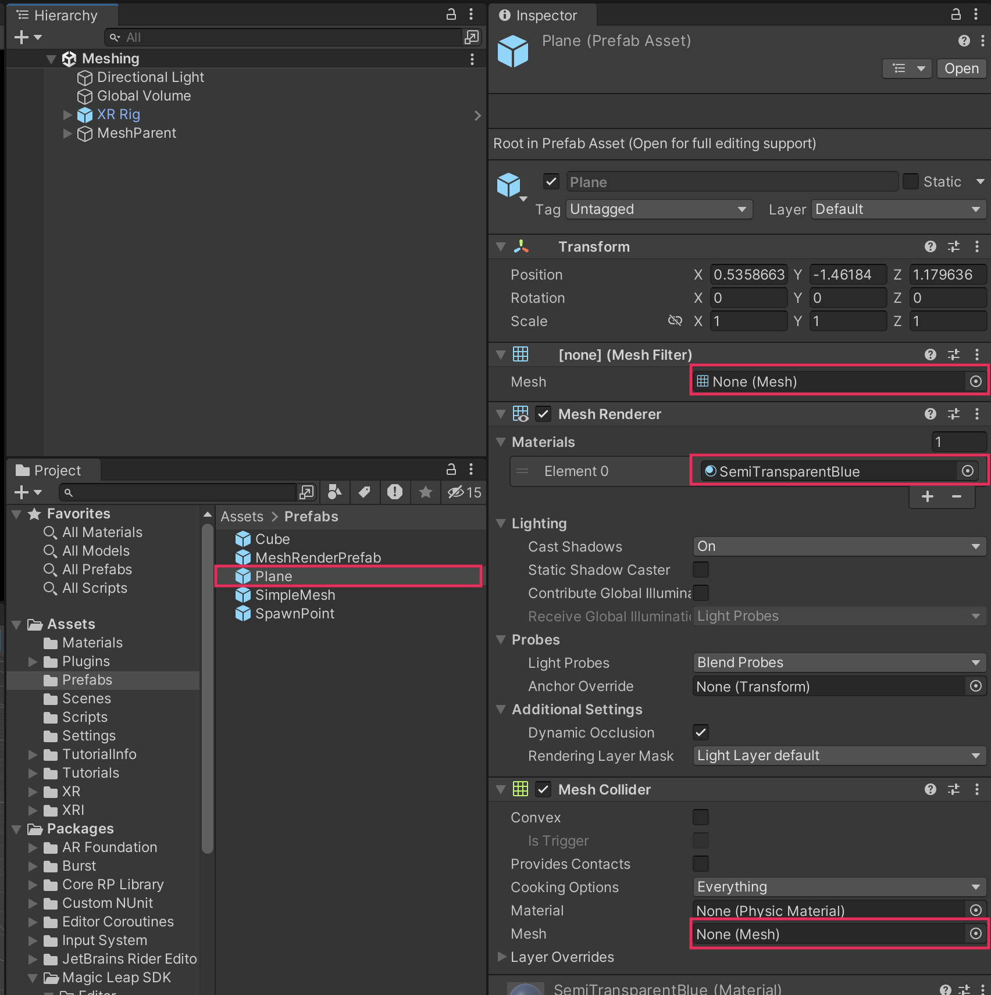Click search by type icon in Project
The image size is (991, 995).
[334, 492]
